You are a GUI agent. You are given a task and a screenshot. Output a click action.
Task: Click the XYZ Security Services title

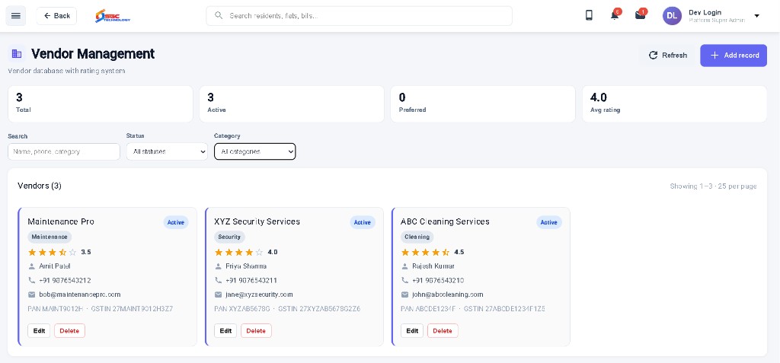tap(257, 221)
